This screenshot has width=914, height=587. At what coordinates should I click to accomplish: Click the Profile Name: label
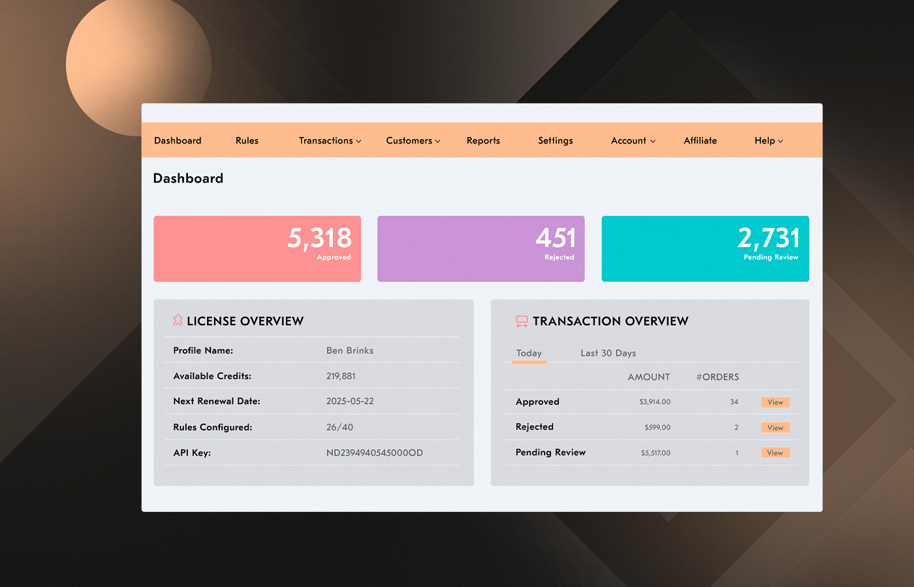203,350
